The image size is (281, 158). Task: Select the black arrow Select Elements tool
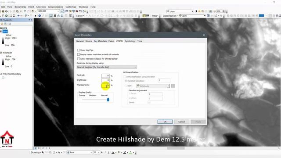tap(35, 16)
